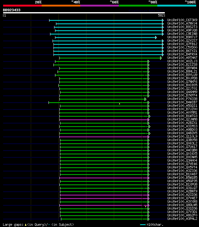Select the UniRef100_B9S2T3 label
Viewport: 199px width, 227px height.
182,27
